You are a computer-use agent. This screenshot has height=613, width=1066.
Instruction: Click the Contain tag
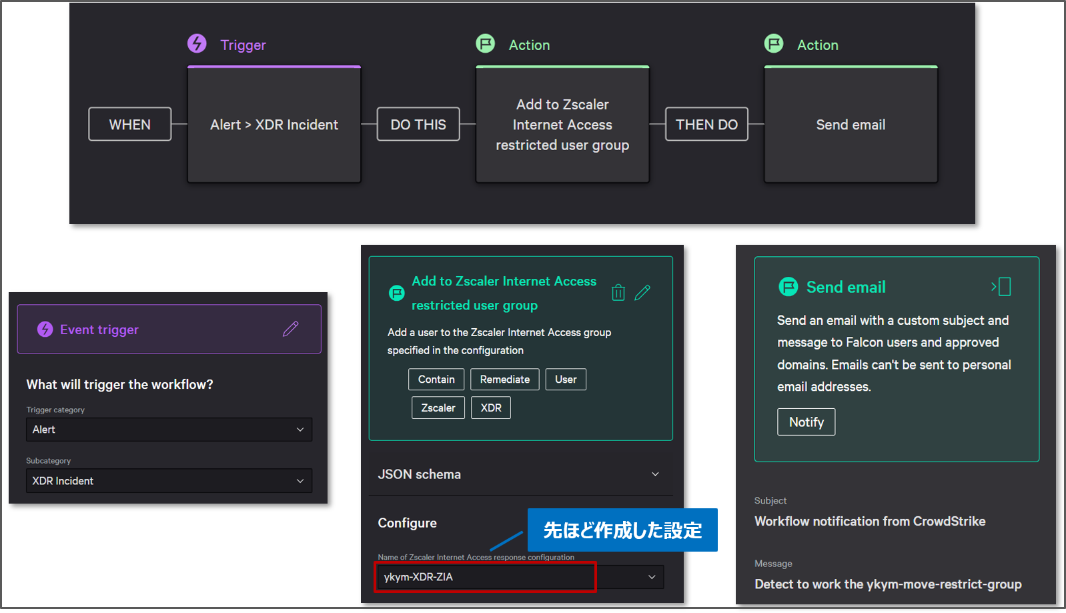pos(436,380)
